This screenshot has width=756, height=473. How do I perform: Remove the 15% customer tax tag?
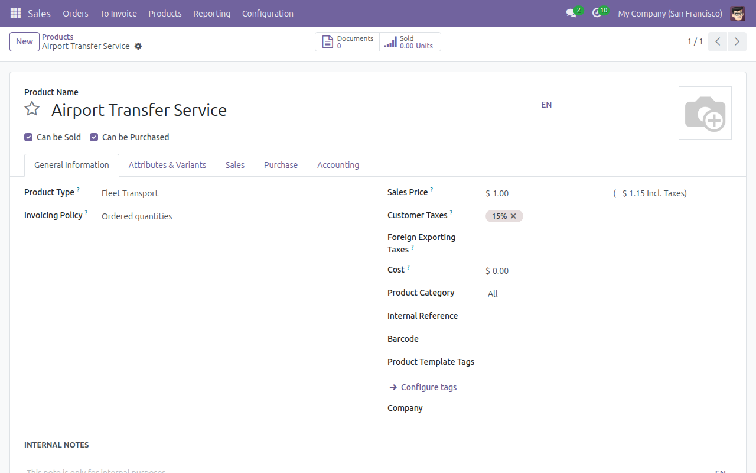coord(513,216)
